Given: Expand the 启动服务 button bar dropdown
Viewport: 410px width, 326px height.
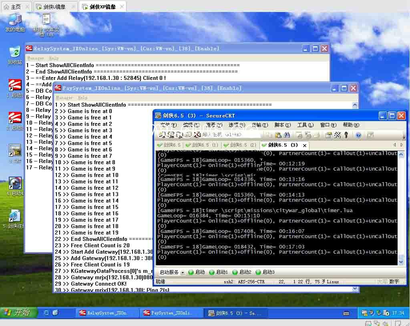Looking at the screenshot, I should 183,272.
